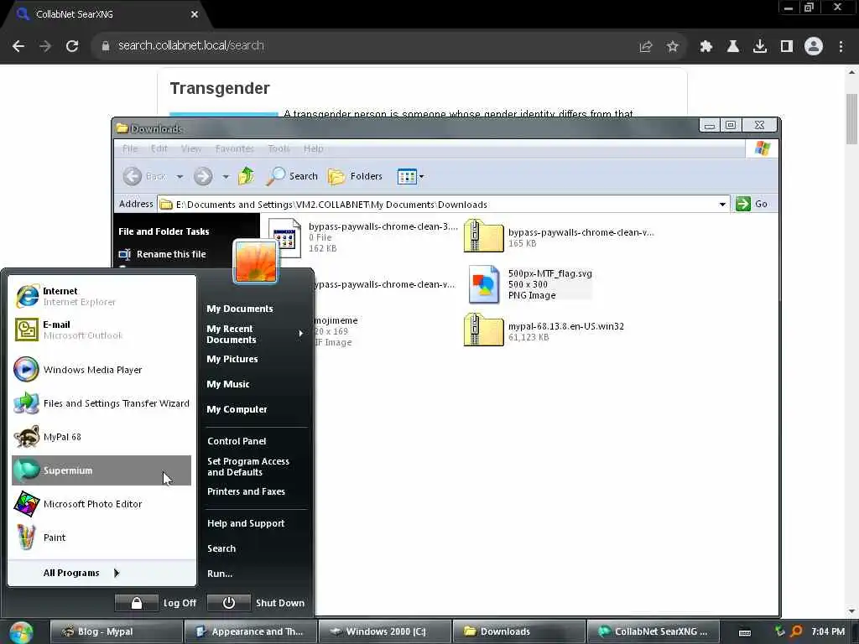Click the Windows Start orb
Image resolution: width=859 pixels, height=644 pixels.
click(21, 632)
